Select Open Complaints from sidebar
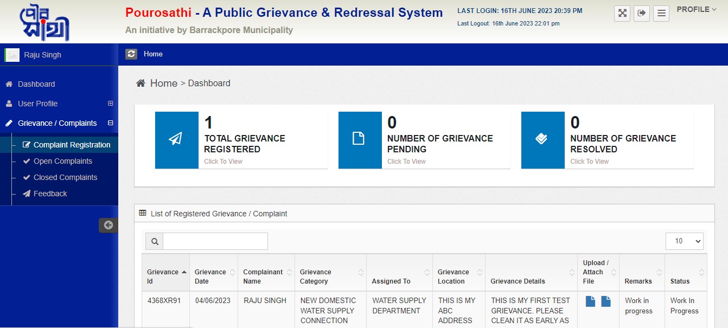 tap(62, 161)
